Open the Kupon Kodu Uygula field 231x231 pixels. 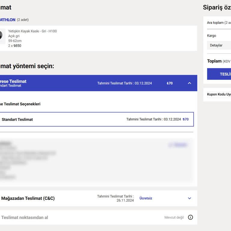(x=219, y=94)
